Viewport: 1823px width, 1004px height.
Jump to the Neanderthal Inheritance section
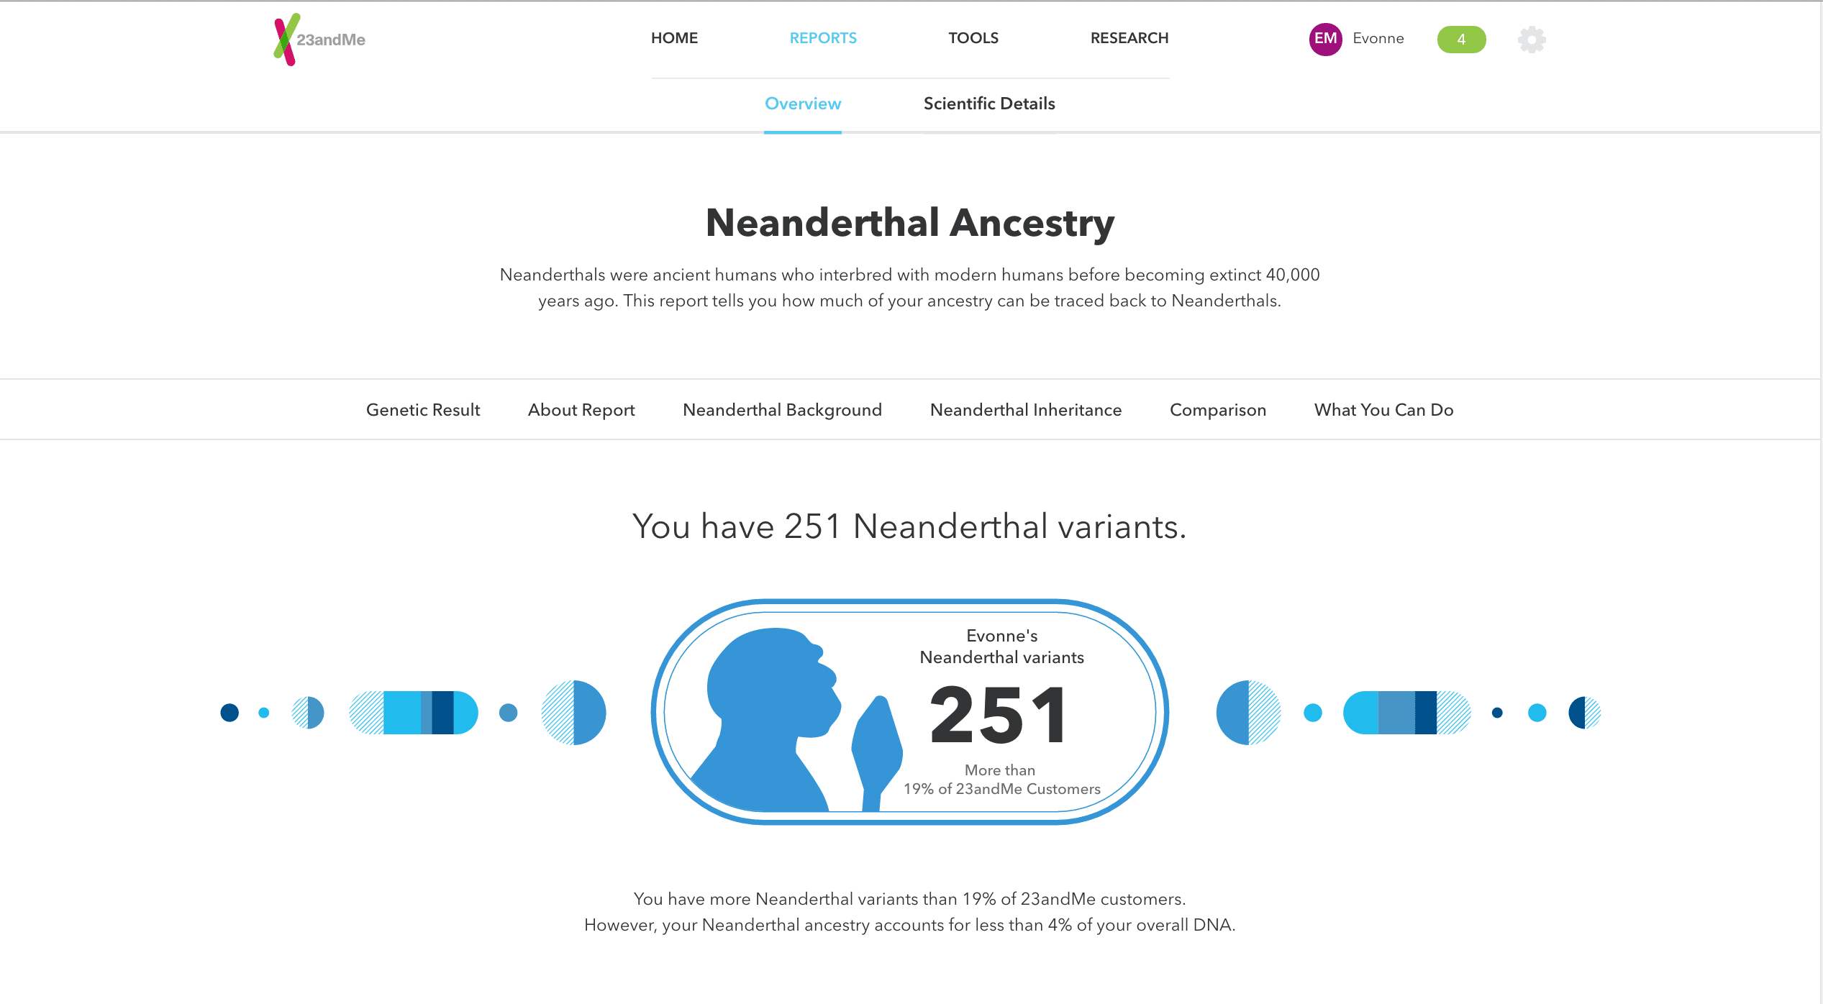[x=1025, y=410]
